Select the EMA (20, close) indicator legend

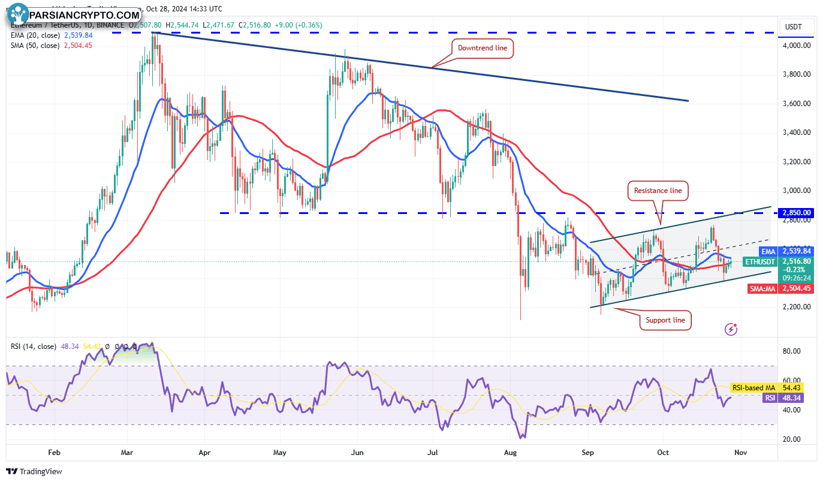[34, 35]
